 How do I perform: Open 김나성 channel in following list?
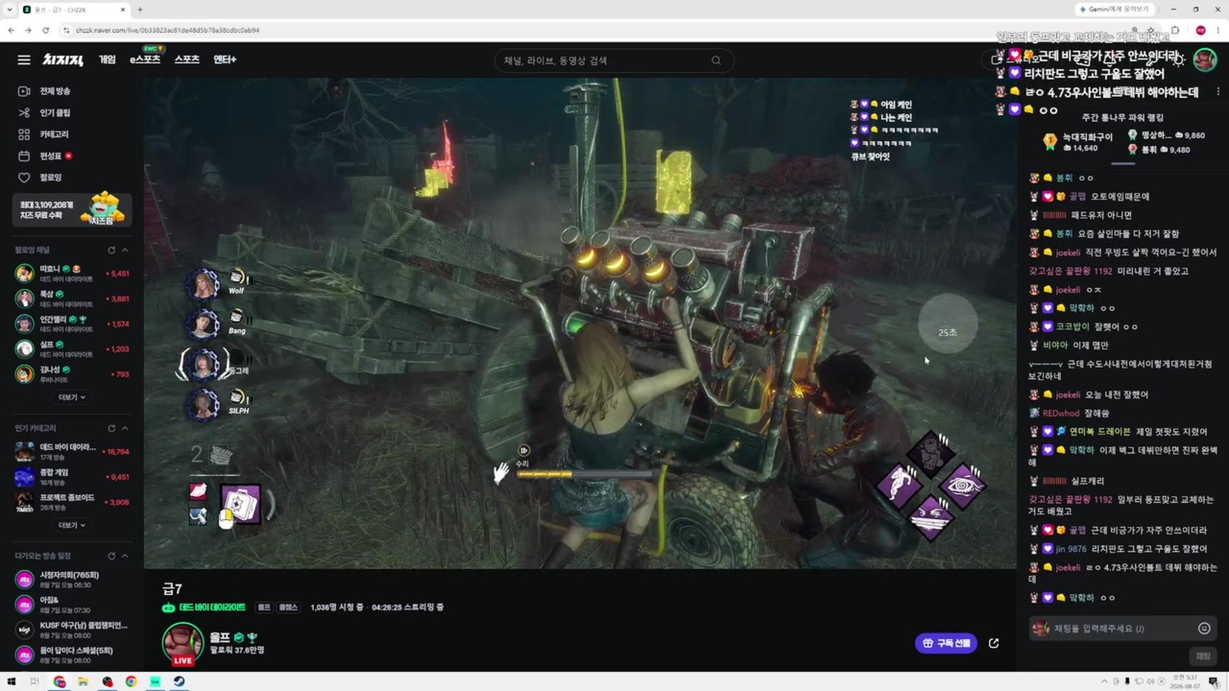click(x=72, y=374)
